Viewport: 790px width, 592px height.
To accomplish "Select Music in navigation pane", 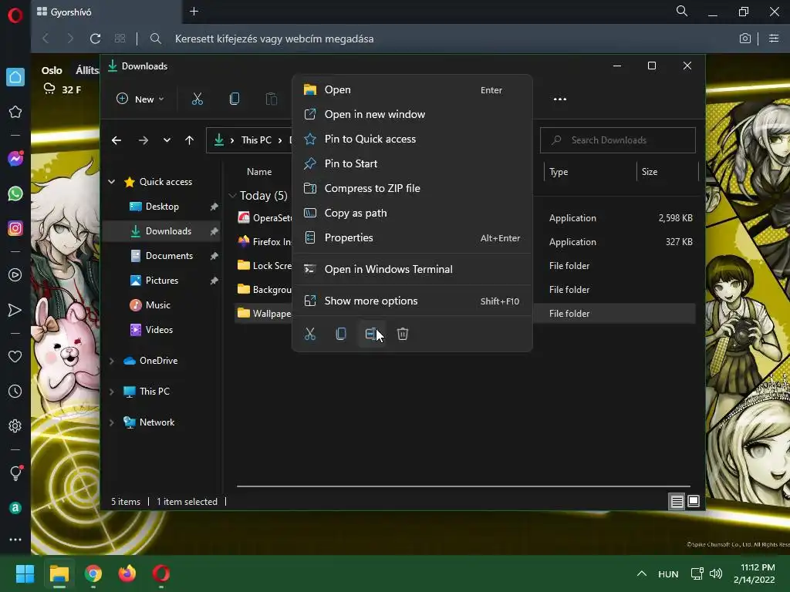I will tap(157, 305).
